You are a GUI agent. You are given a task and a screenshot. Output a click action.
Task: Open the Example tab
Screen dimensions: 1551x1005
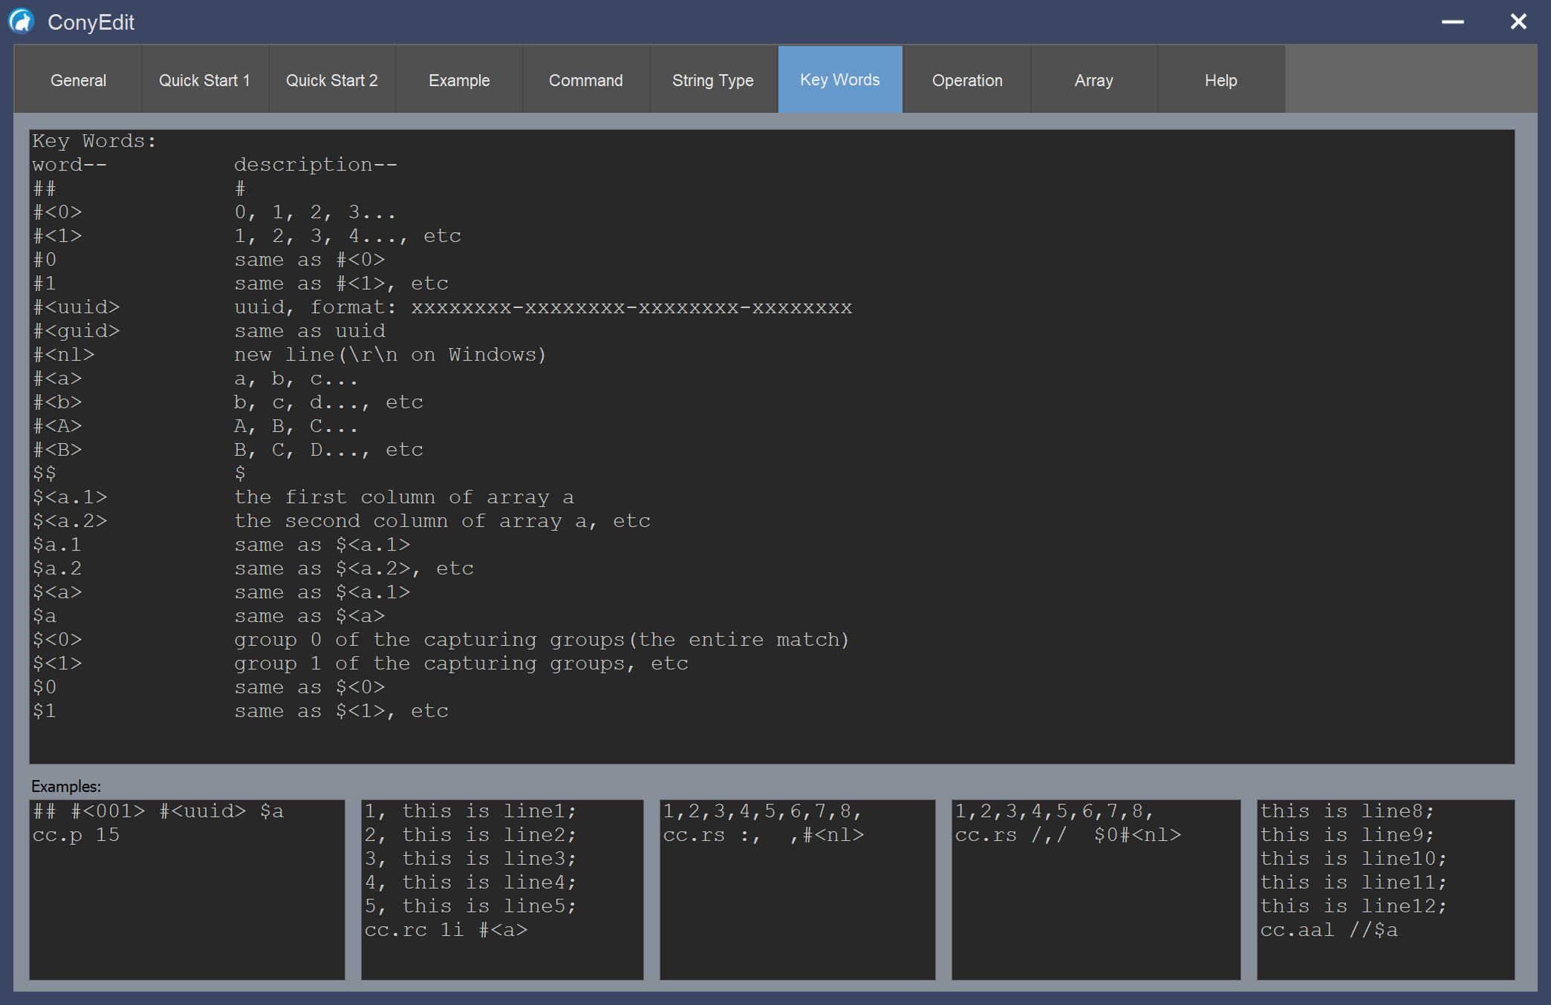pyautogui.click(x=459, y=80)
